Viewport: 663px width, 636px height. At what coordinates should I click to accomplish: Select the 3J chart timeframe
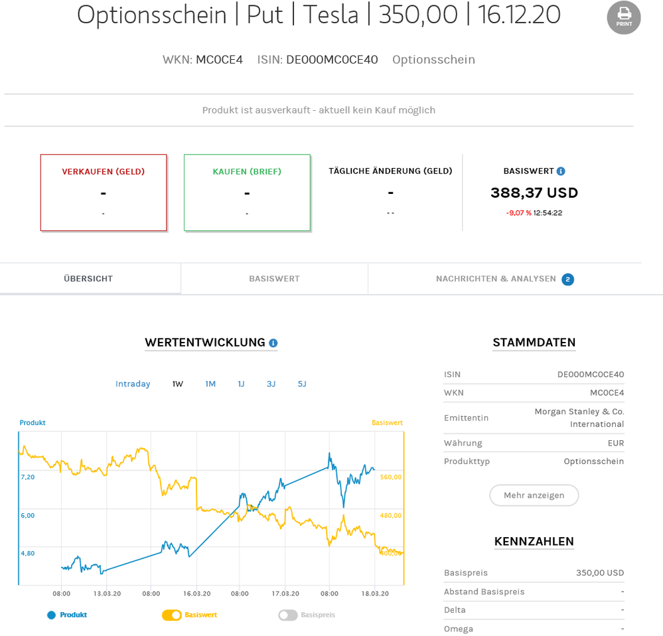(271, 384)
